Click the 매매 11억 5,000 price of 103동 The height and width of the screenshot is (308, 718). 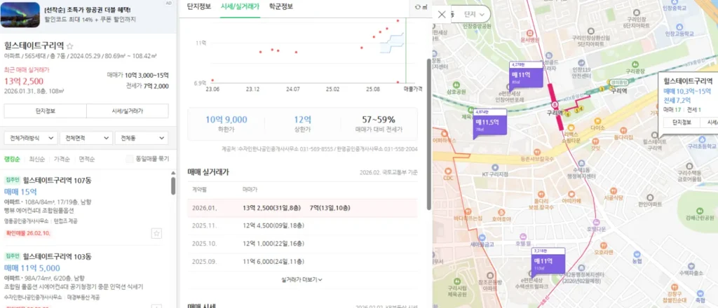[x=32, y=268]
